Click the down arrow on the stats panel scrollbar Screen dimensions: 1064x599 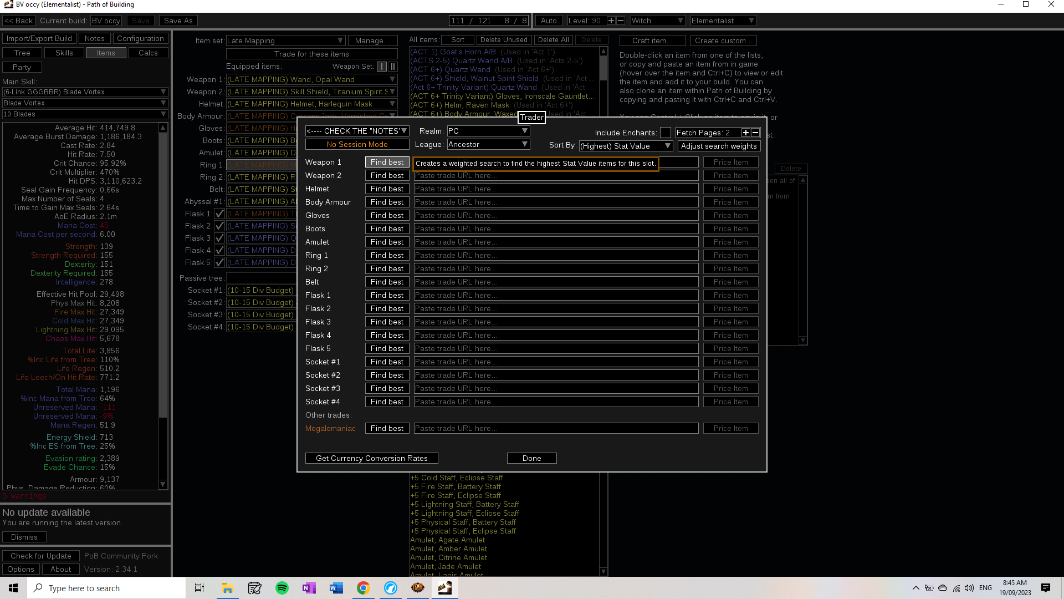click(x=162, y=485)
